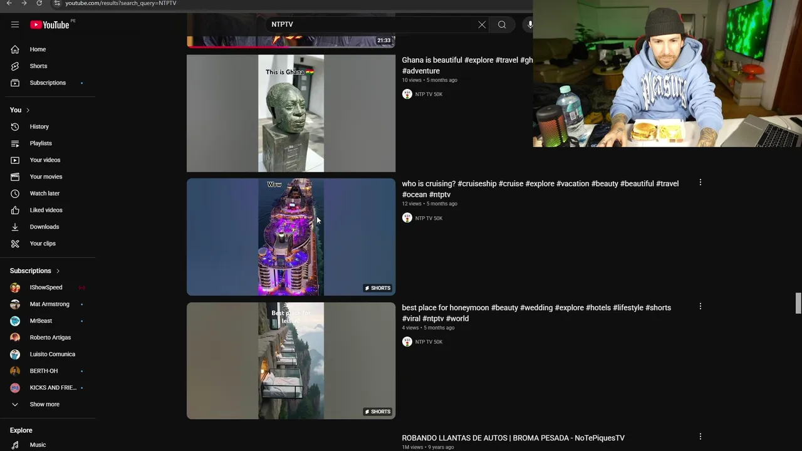Click NTP TV 50K avatar under honeymoon video

coord(407,342)
